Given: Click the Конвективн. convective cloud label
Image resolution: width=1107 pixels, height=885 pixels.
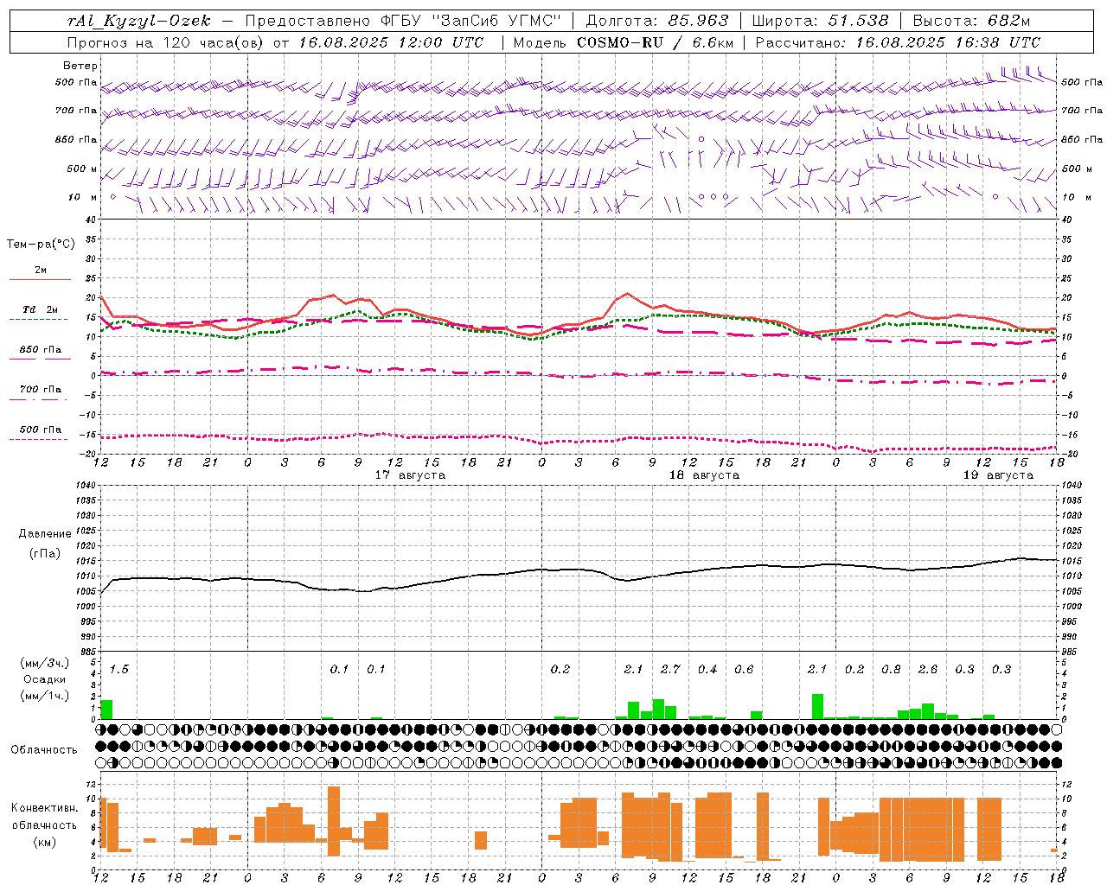Looking at the screenshot, I should tap(44, 808).
